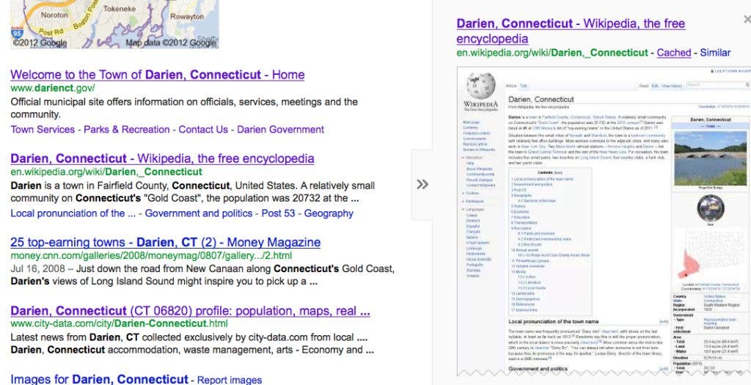
Task: Click the money.cnn.com galleries URL text
Action: (151, 256)
